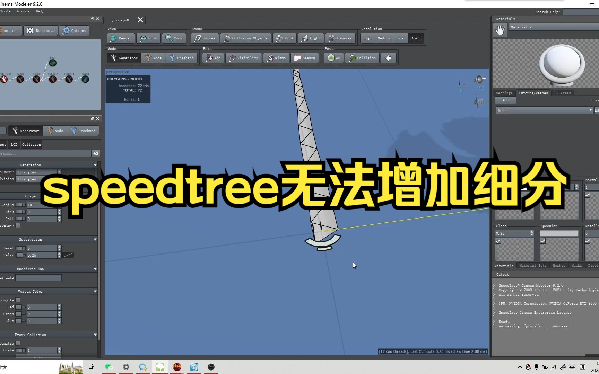Toggle the AO post effect
599x374 pixels.
334,58
